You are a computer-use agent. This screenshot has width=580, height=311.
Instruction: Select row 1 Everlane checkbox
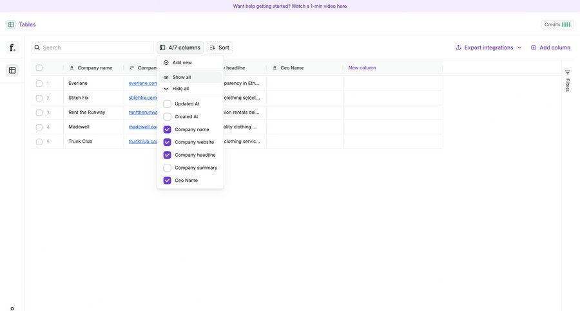[x=39, y=84]
